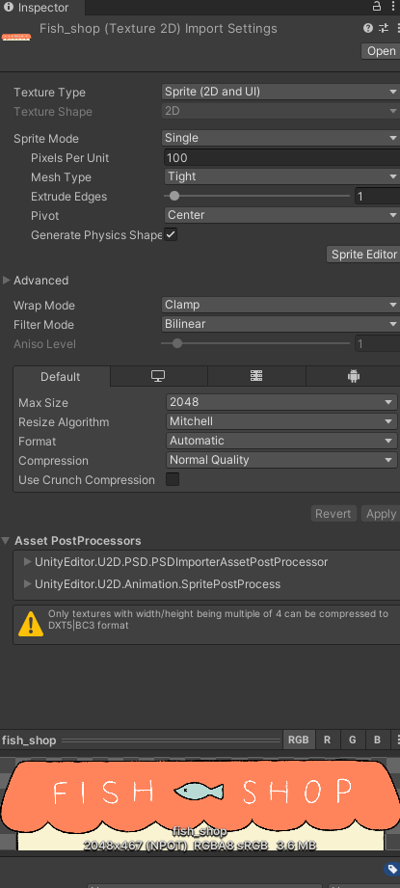400x888 pixels.
Task: Enable Use Crunch Compression checkbox
Action: tap(172, 480)
